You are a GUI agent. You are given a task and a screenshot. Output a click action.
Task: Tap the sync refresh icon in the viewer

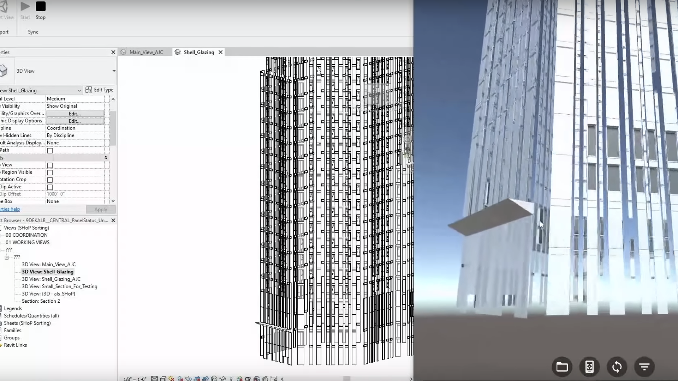617,367
